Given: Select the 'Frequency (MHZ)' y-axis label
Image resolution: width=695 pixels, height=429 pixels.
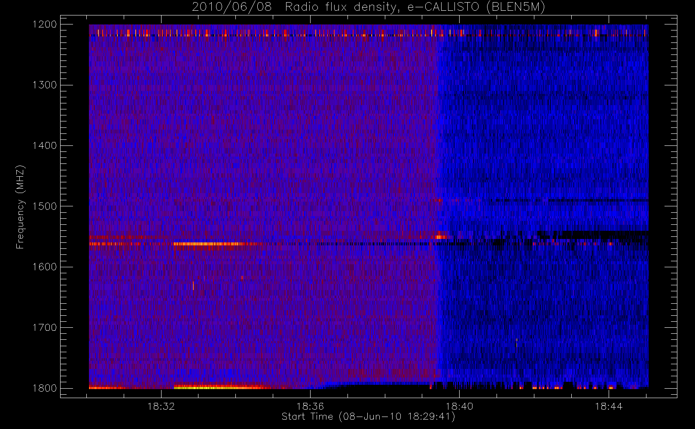Looking at the screenshot, I should [x=20, y=207].
